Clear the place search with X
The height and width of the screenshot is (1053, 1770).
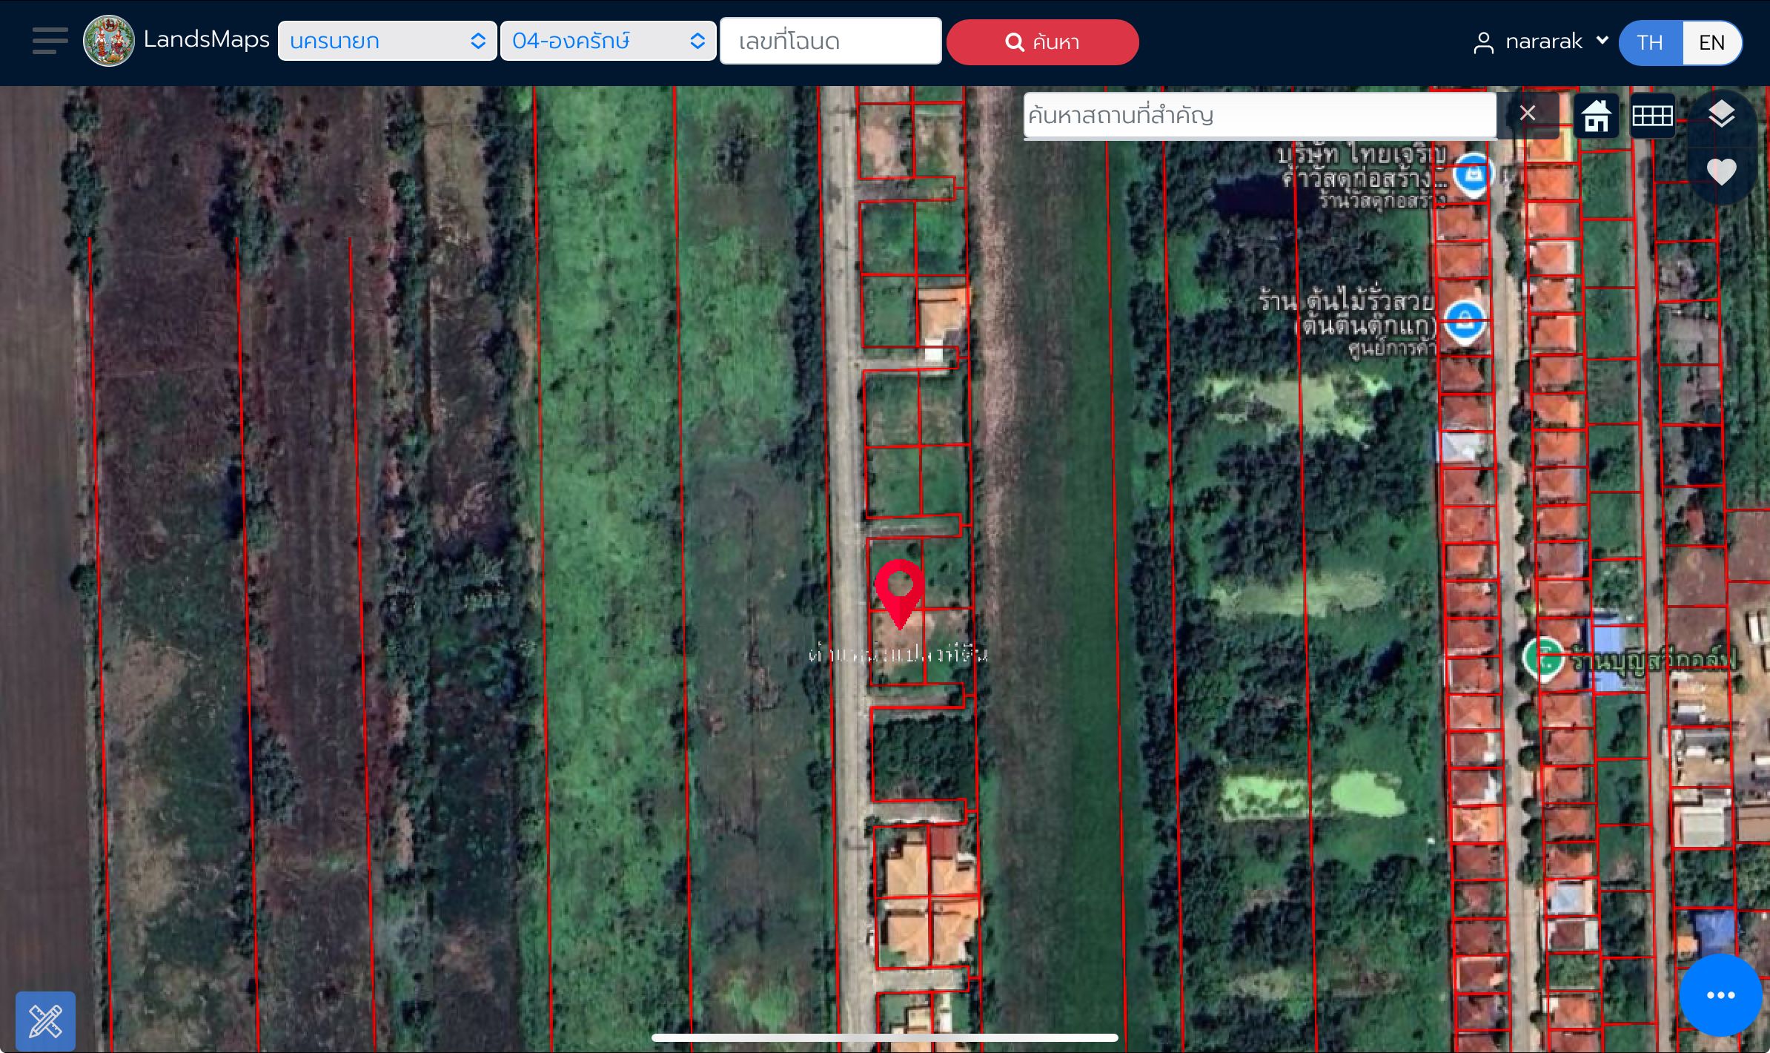(1527, 113)
